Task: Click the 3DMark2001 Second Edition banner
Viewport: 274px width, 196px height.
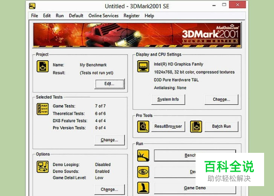Action: 137,35
